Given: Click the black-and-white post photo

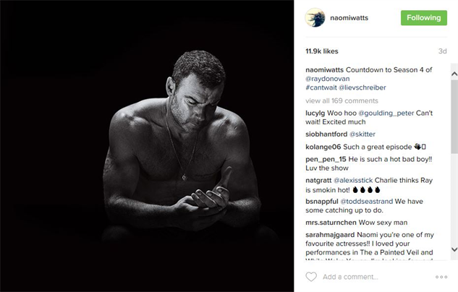Looking at the screenshot, I should pyautogui.click(x=147, y=146).
